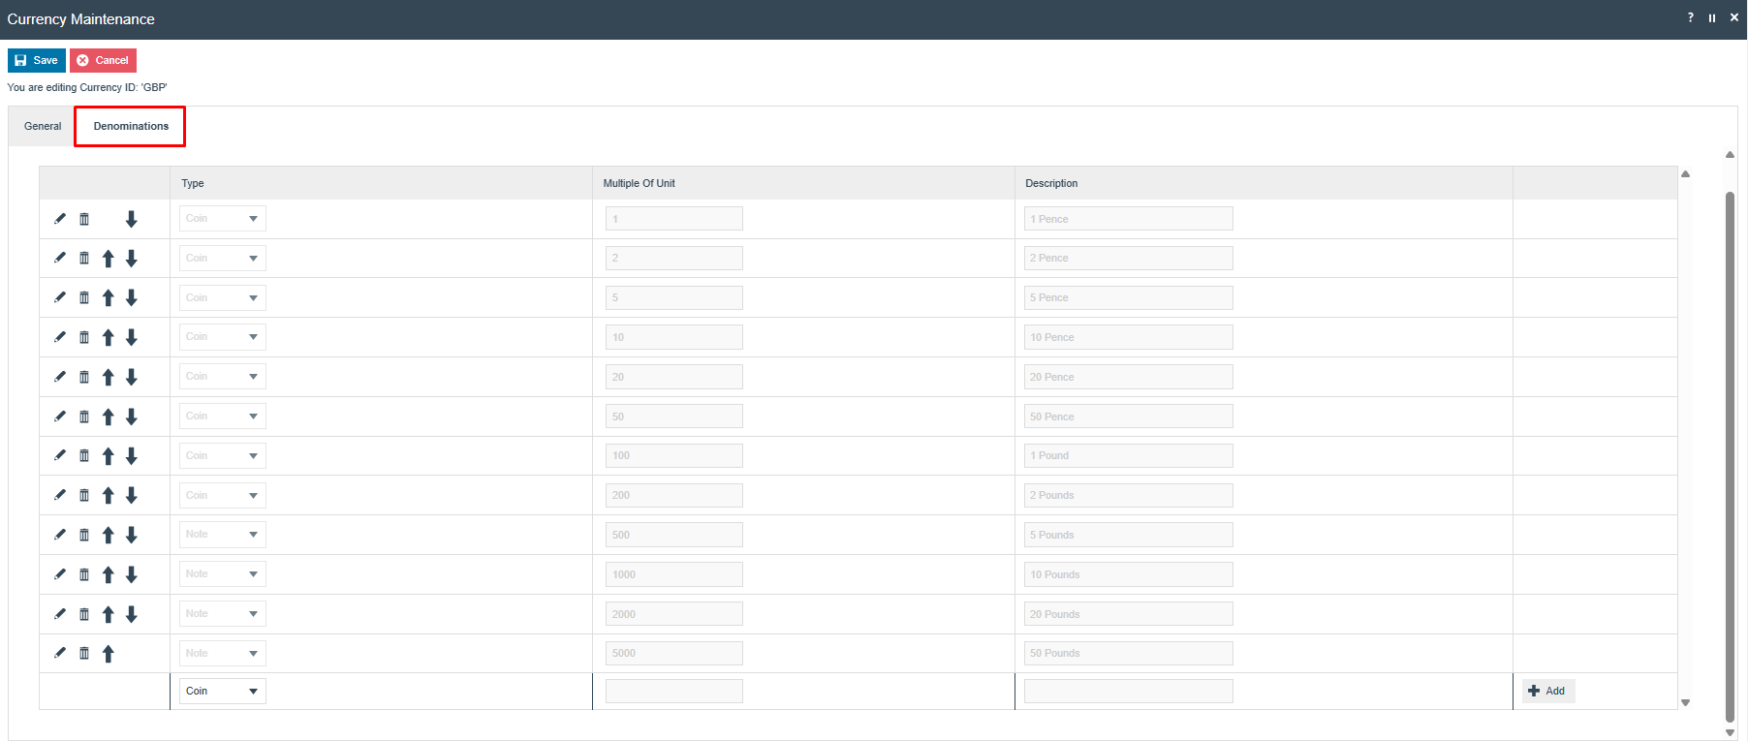This screenshot has height=741, width=1748.
Task: Edit the 20 Pence row
Action: (60, 377)
